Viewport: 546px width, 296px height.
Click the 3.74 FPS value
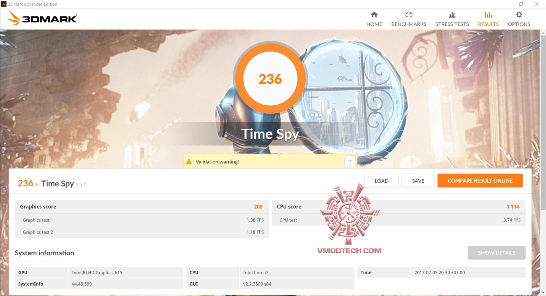512,220
